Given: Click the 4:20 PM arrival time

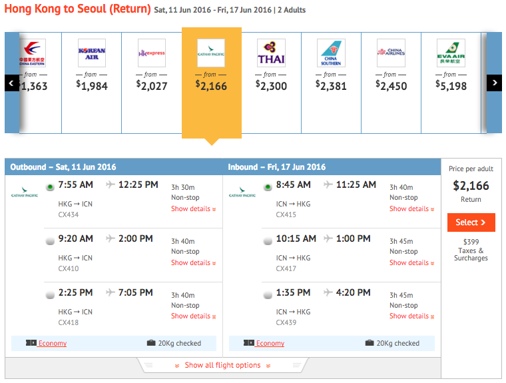Looking at the screenshot, I should tap(354, 292).
